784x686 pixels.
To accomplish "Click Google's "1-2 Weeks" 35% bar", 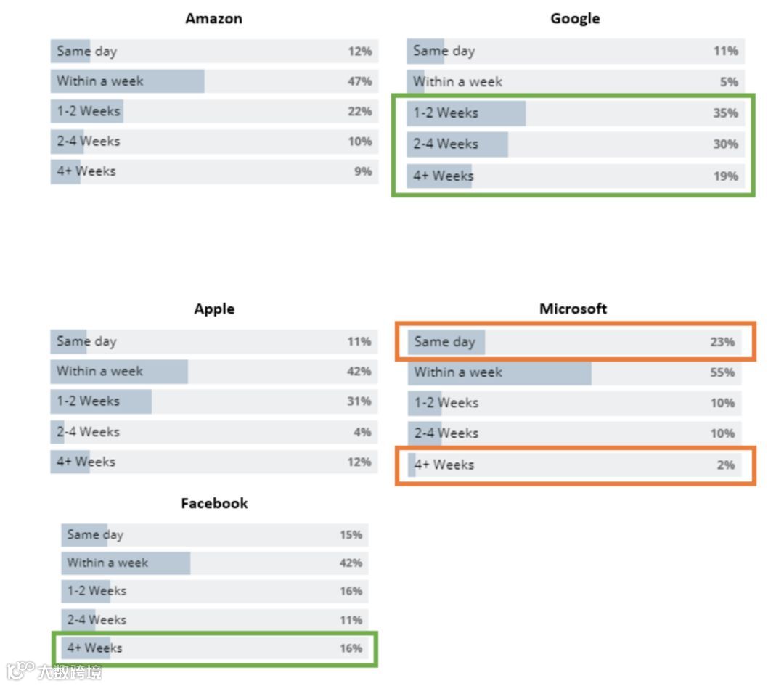I will click(x=466, y=113).
